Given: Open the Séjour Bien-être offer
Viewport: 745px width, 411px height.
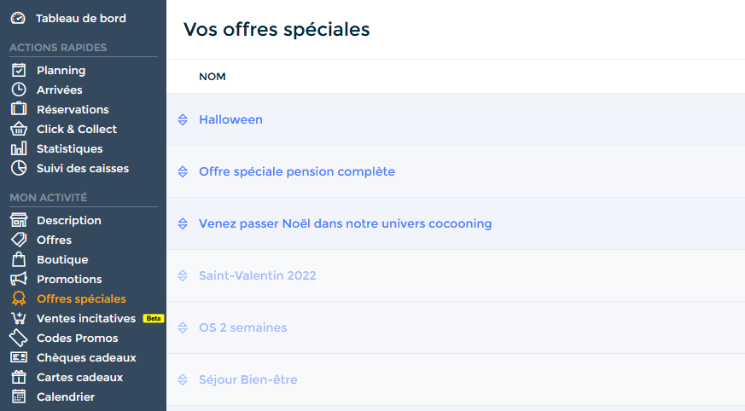Looking at the screenshot, I should point(247,379).
